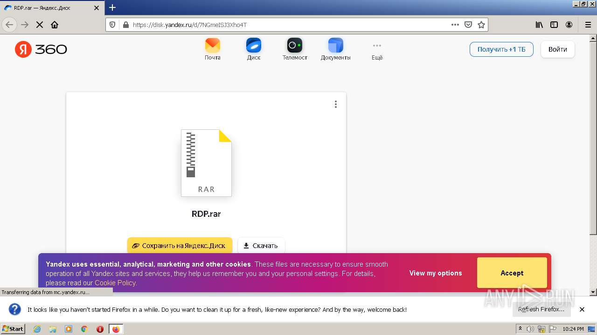Dismiss the Firefox refresh notification bar
The width and height of the screenshot is (597, 335).
pos(582,309)
